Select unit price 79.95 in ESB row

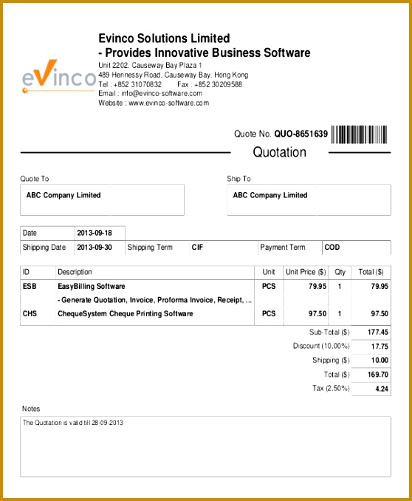click(x=317, y=286)
